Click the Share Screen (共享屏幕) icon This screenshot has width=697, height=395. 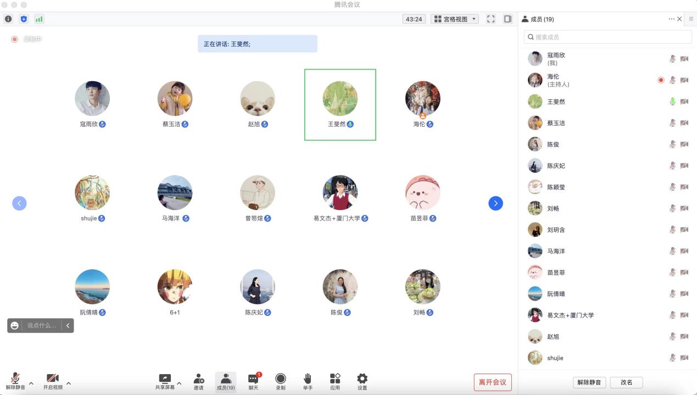pos(165,379)
